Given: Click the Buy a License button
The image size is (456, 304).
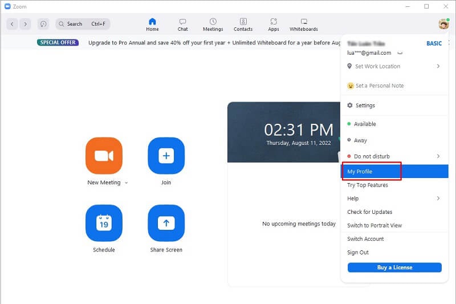Looking at the screenshot, I should (394, 267).
